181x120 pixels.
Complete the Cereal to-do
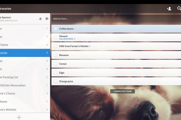(55, 64)
